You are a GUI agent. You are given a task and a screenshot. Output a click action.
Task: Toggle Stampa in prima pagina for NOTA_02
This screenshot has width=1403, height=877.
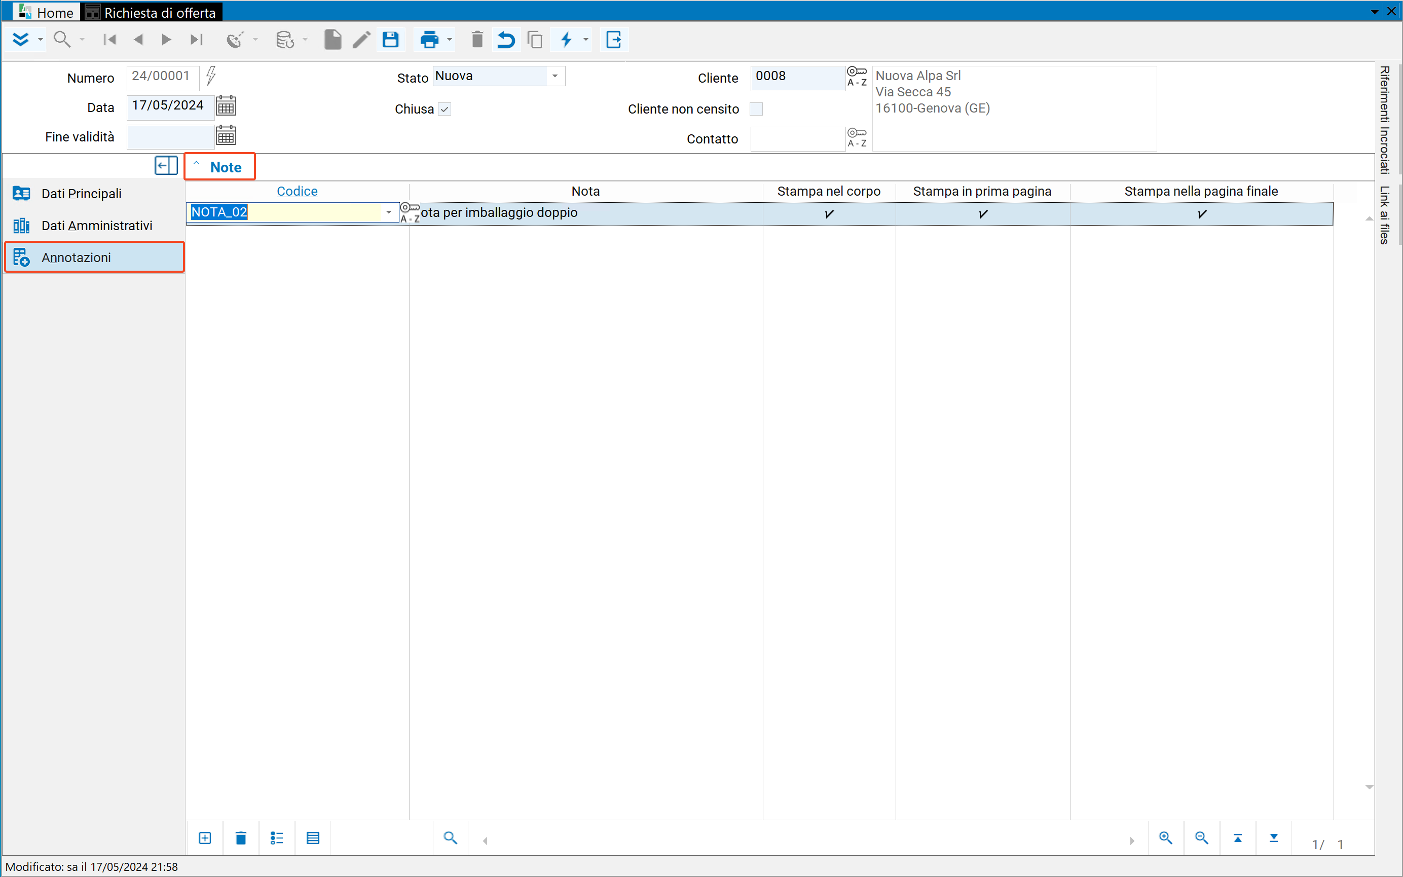click(983, 214)
